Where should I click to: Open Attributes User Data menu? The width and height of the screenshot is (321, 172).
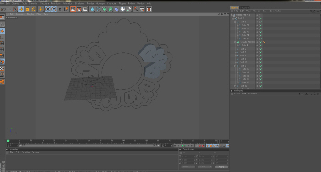point(253,94)
